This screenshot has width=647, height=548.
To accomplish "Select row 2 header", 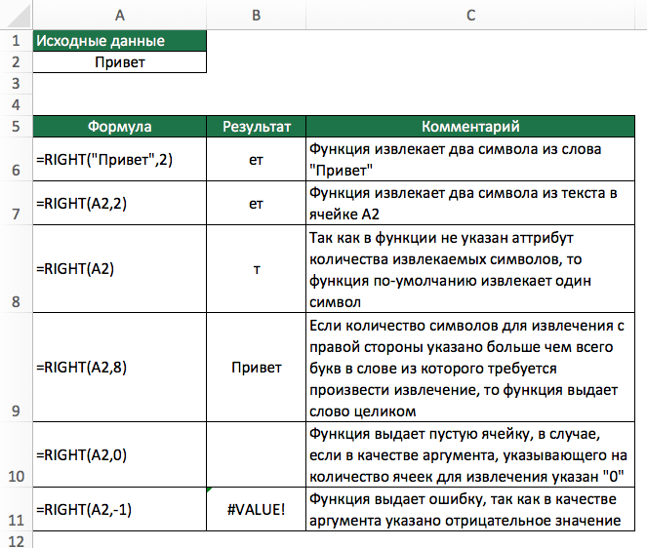I will (x=16, y=61).
